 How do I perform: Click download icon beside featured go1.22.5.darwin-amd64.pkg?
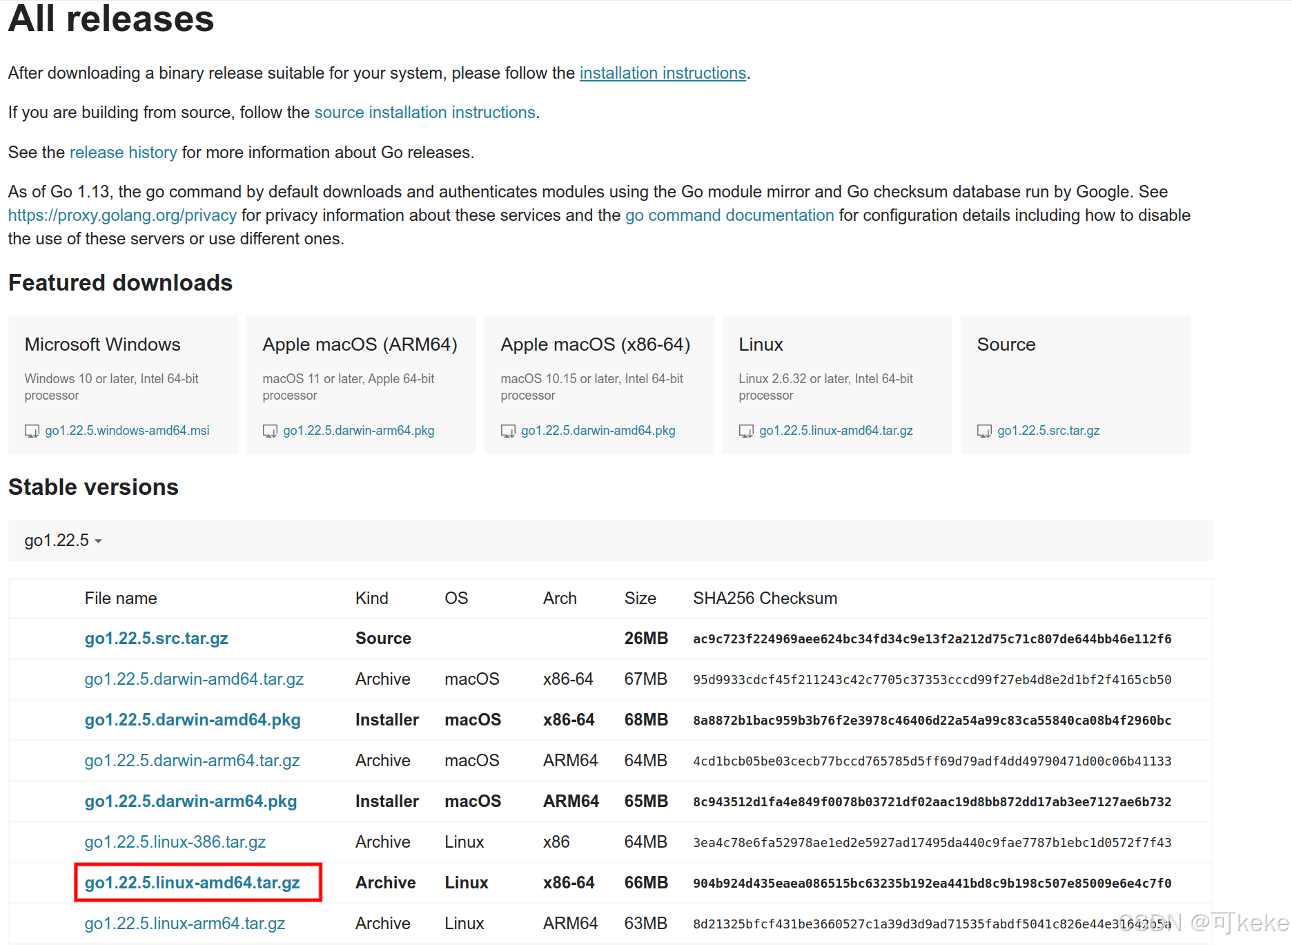click(x=508, y=431)
